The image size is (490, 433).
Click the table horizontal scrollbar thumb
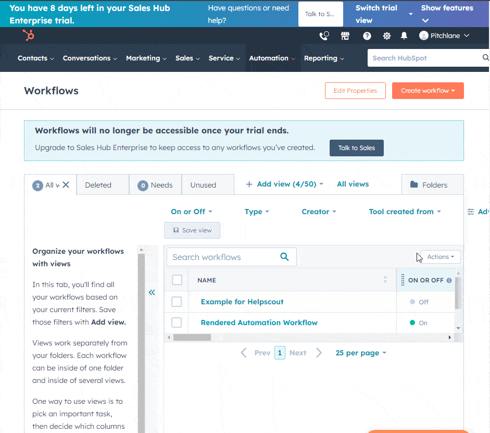coord(192,337)
